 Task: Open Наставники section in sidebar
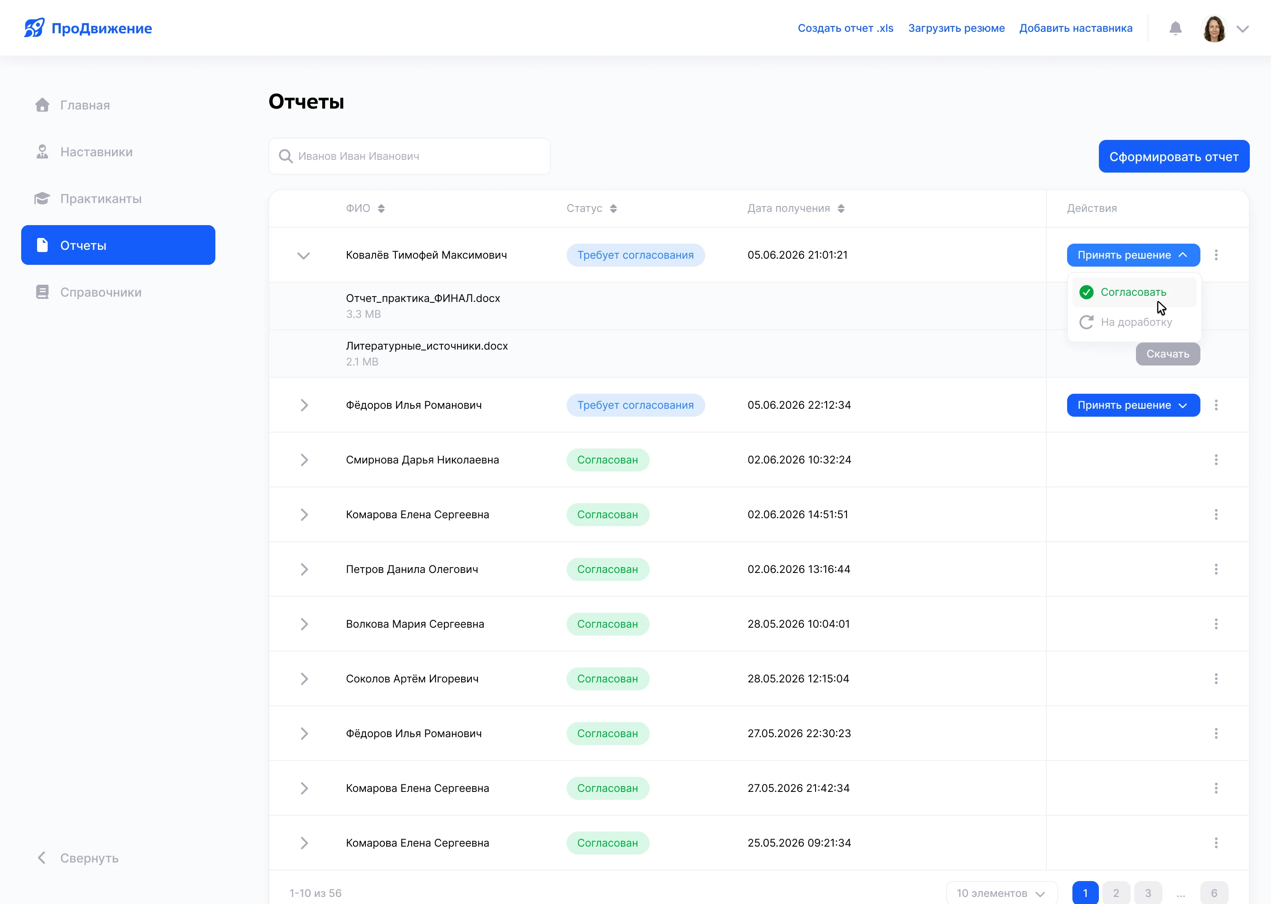tap(118, 152)
